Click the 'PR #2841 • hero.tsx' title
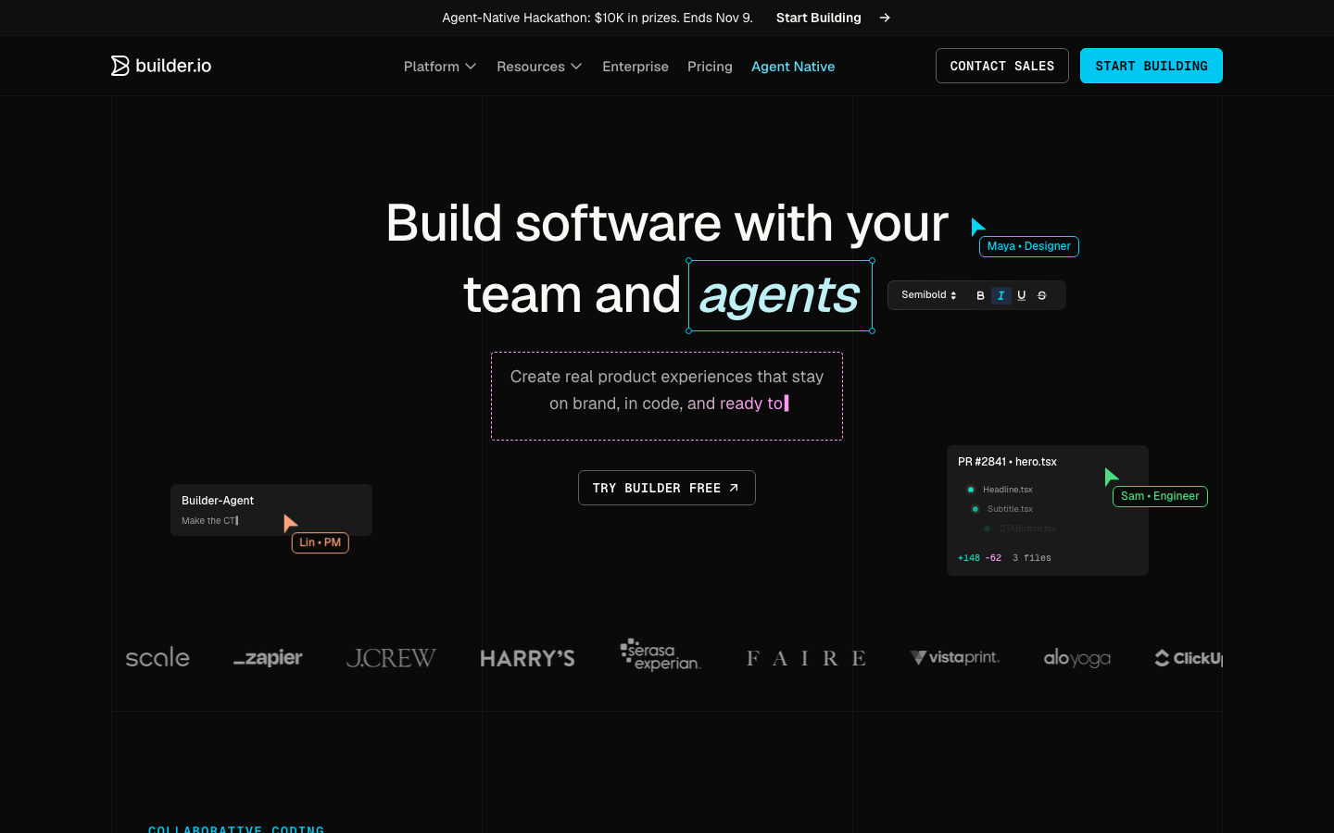Viewport: 1334px width, 833px height. click(1007, 462)
